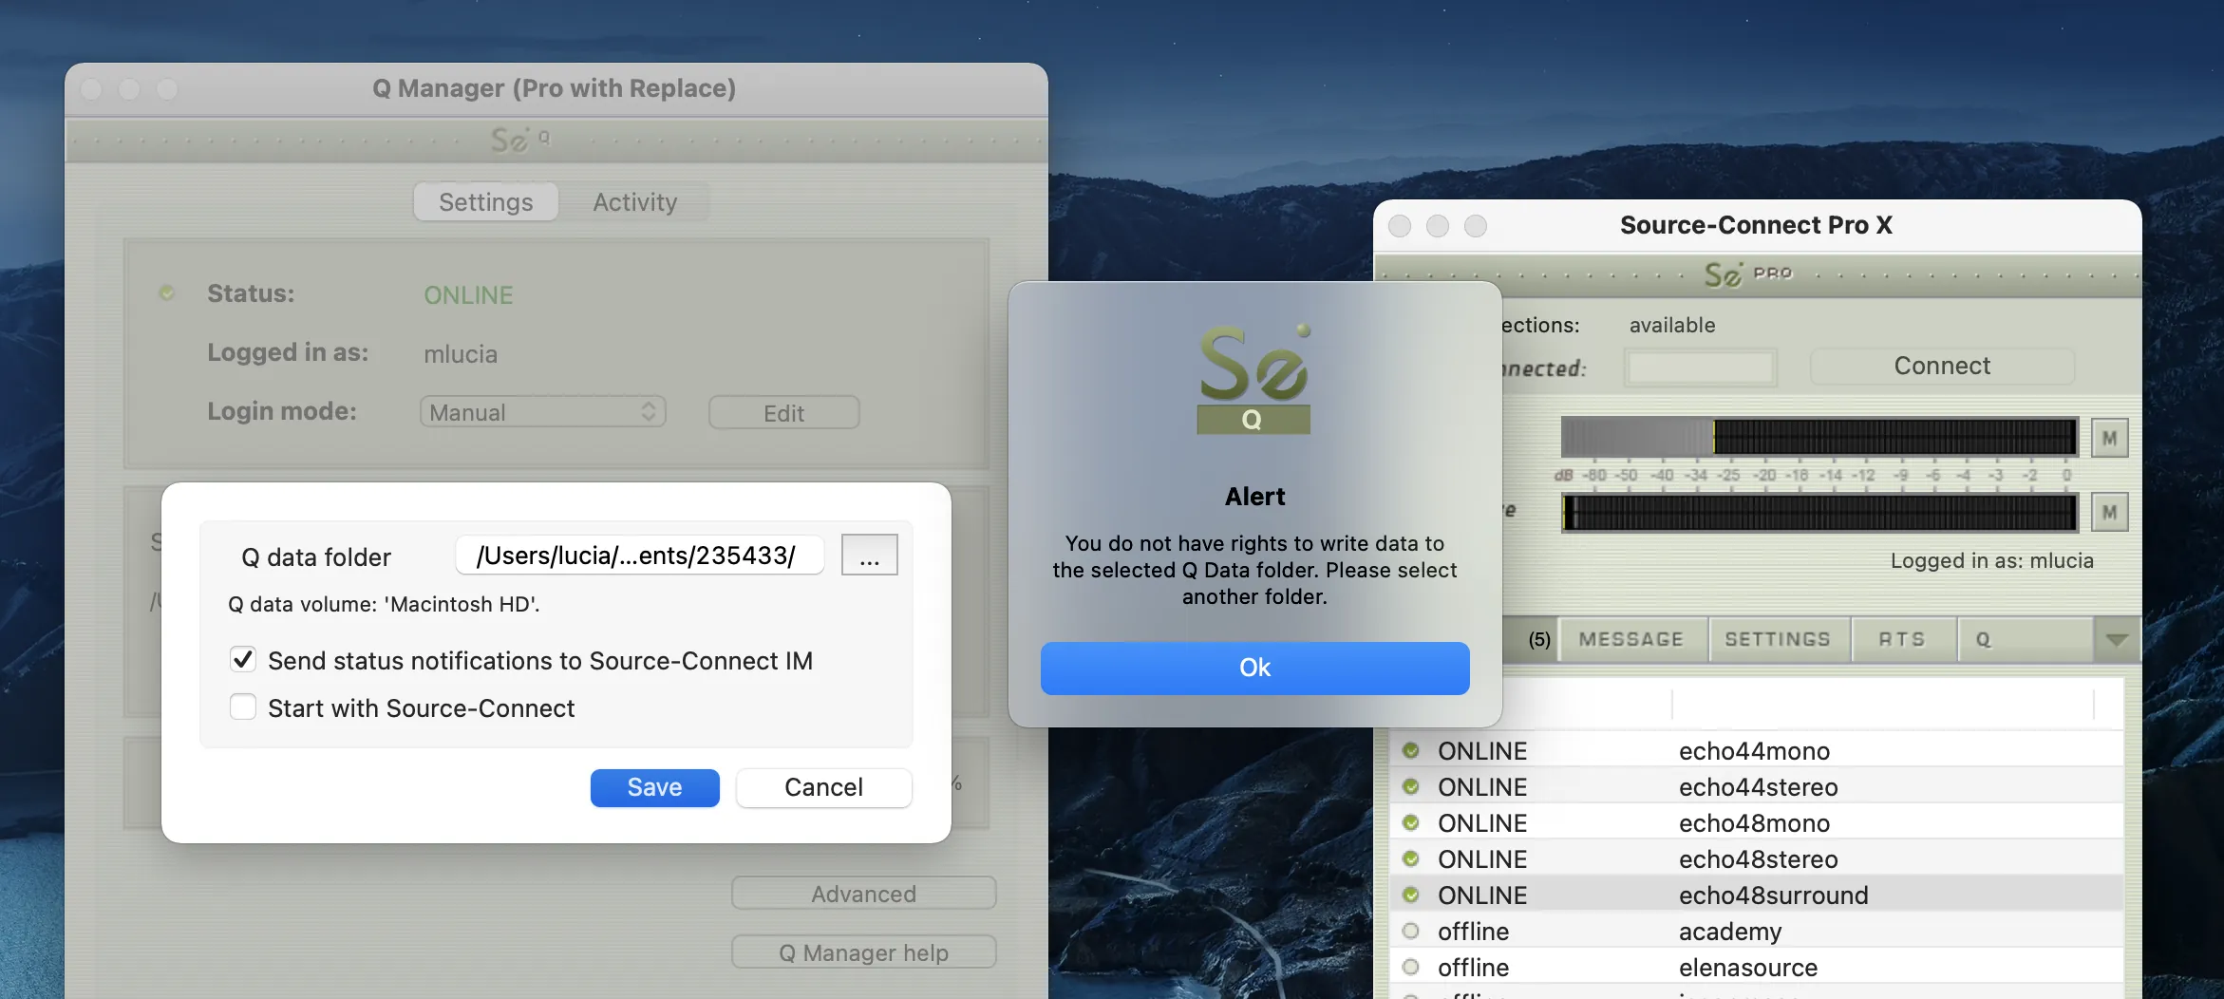2224x999 pixels.
Task: Cancel the Q data folder dialog
Action: (x=823, y=787)
